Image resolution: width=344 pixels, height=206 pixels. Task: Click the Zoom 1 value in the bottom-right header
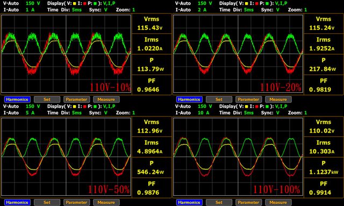click(x=305, y=113)
